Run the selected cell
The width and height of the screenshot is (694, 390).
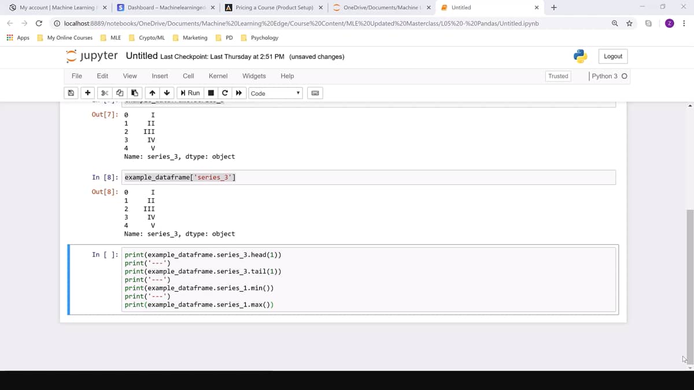pyautogui.click(x=190, y=93)
